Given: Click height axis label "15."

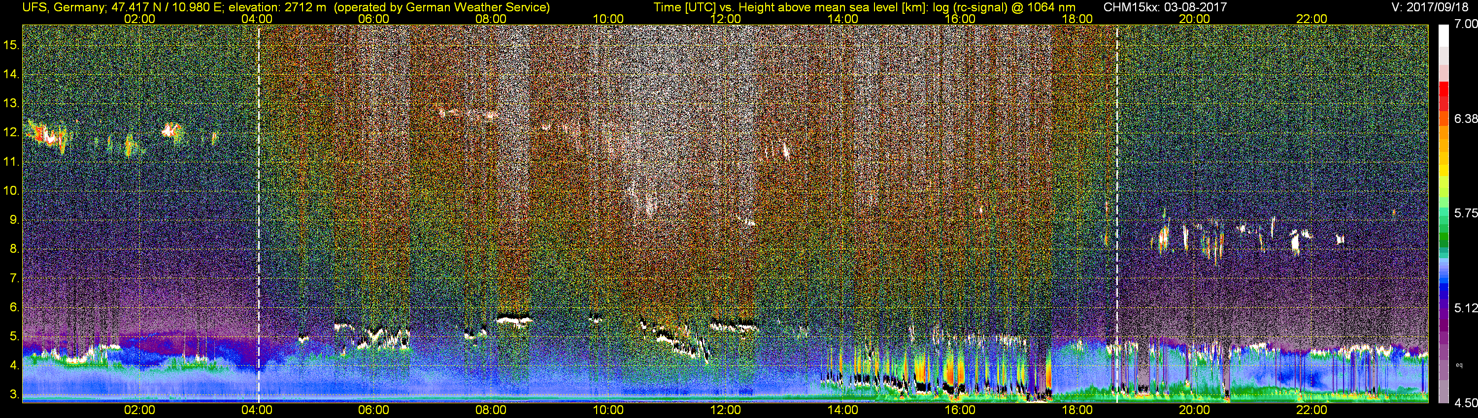Looking at the screenshot, I should pos(11,45).
